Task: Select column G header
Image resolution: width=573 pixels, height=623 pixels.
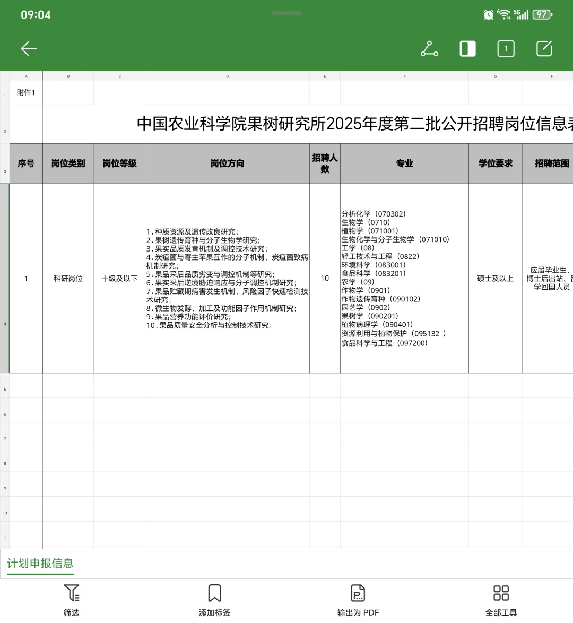Action: (x=496, y=76)
